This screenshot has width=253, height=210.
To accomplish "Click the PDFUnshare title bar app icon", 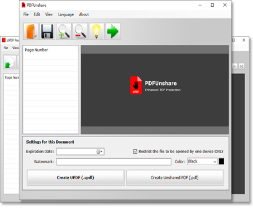I will pos(24,5).
